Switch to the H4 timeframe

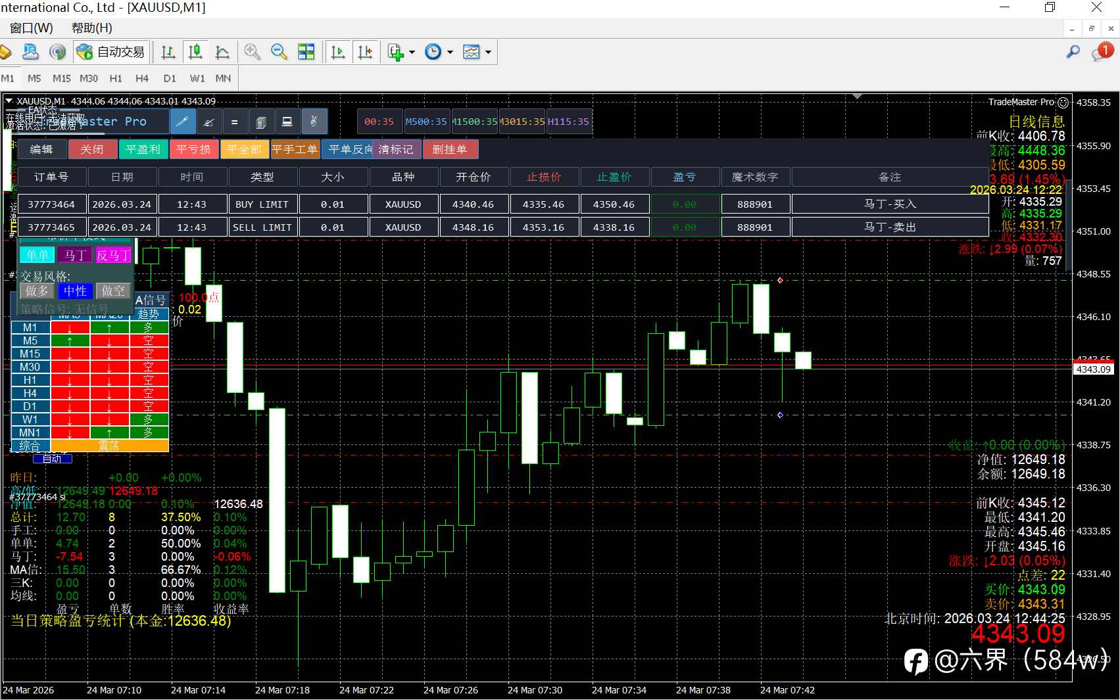(142, 78)
